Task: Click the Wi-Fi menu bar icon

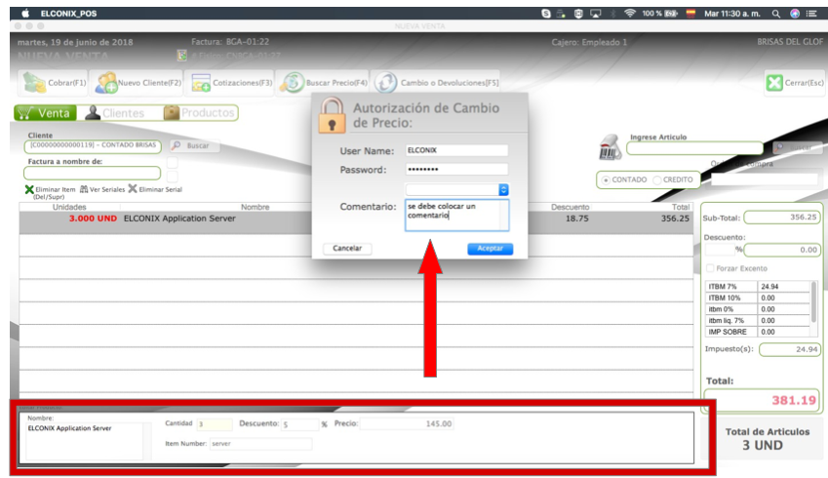Action: click(x=629, y=14)
